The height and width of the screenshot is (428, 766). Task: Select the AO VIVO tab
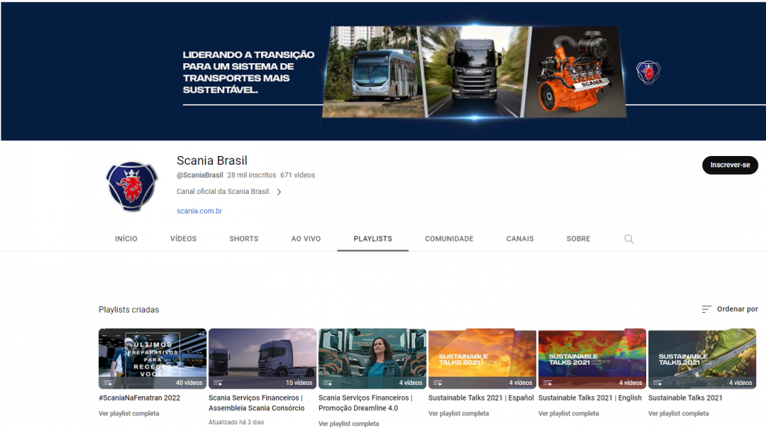click(306, 239)
